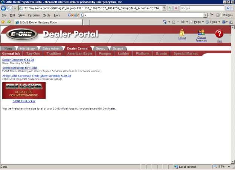Screen dimensions: 235x170
Task: Click the Logout padlock icon
Action: 182,33
